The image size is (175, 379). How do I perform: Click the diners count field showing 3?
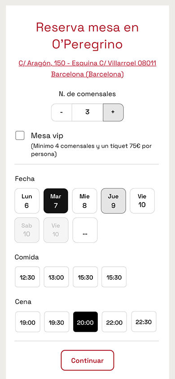tap(87, 112)
